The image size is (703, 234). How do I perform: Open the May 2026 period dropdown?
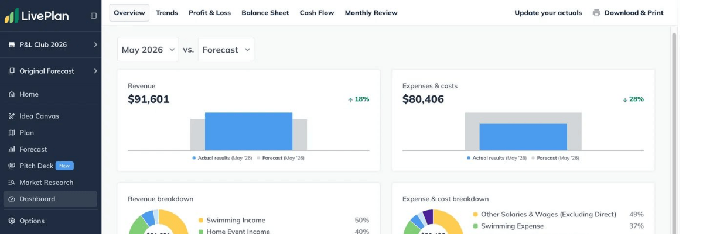148,50
